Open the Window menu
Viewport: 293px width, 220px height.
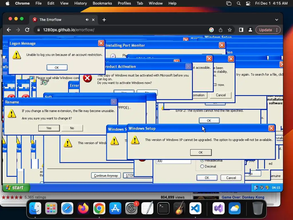pos(156,3)
